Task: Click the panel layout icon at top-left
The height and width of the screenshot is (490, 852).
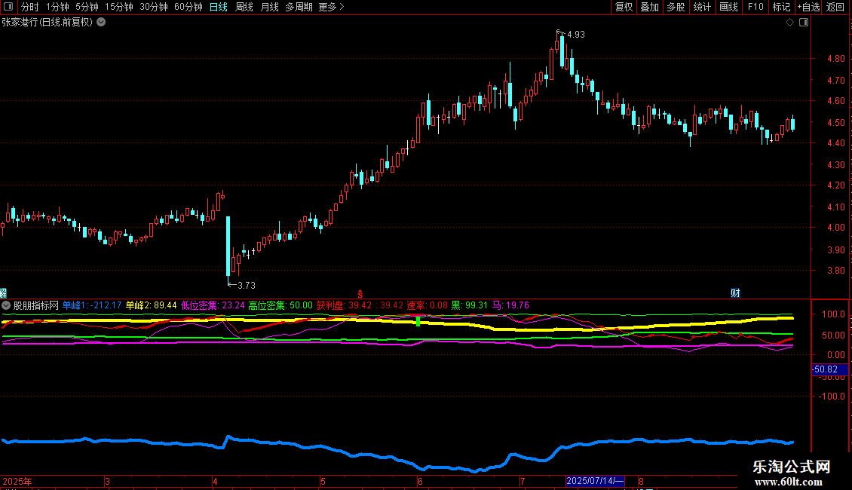Action: point(8,7)
